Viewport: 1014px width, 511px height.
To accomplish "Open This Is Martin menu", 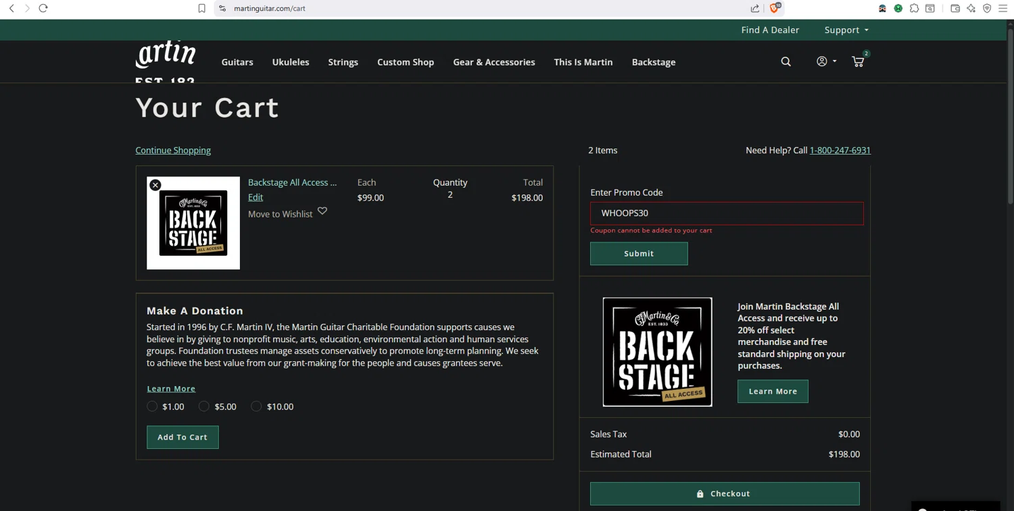I will (583, 62).
